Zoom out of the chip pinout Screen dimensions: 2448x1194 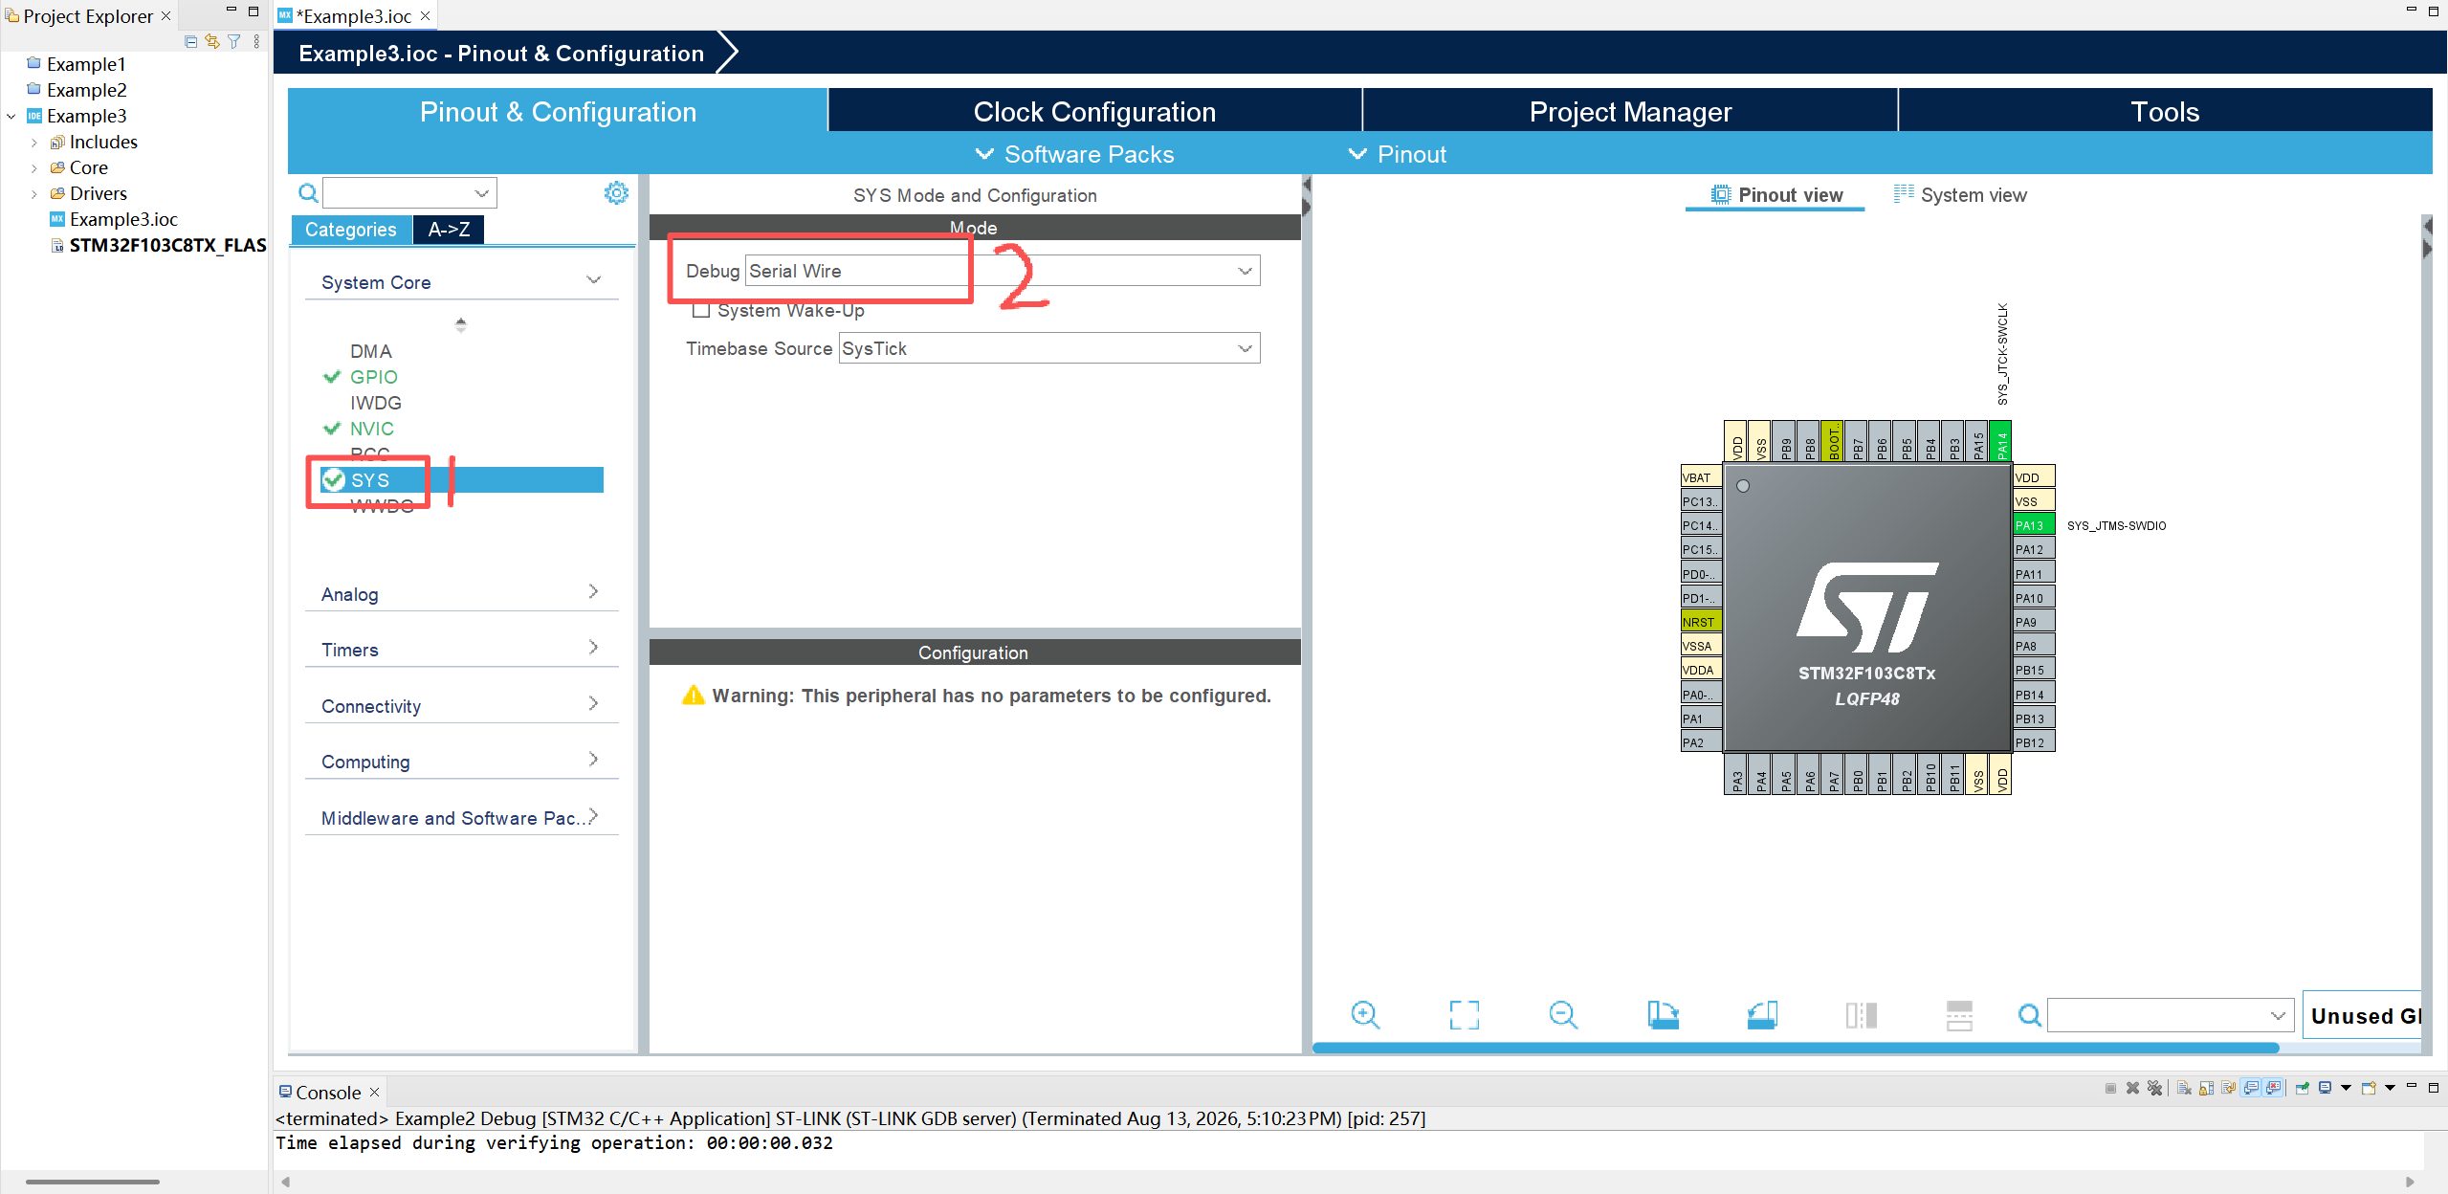[1563, 1015]
